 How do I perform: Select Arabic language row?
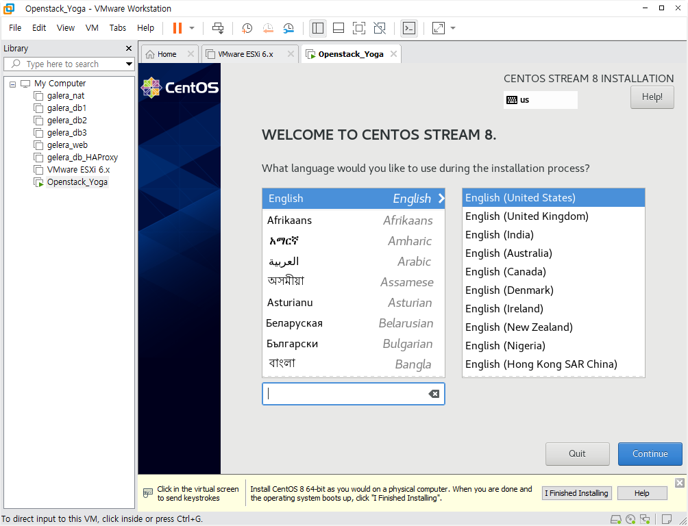[x=353, y=262]
